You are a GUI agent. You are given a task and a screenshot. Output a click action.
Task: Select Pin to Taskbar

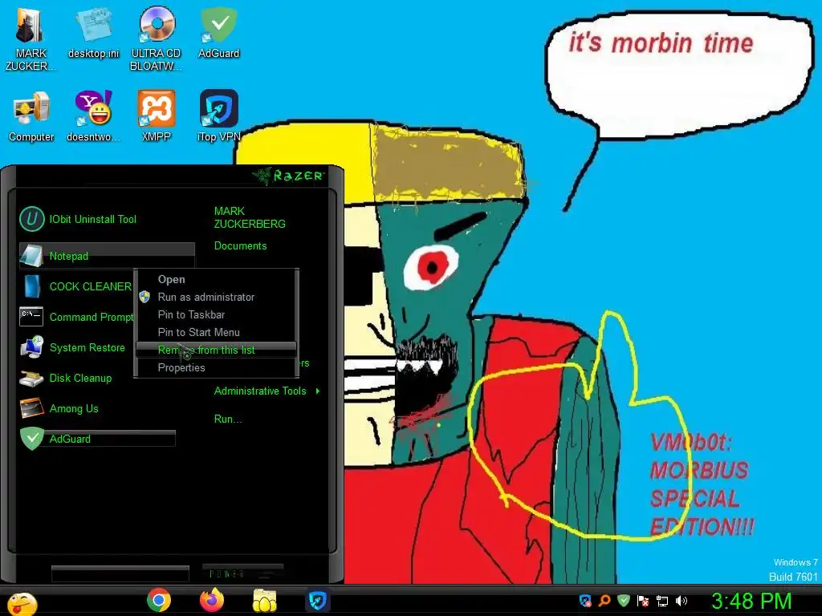216,314
